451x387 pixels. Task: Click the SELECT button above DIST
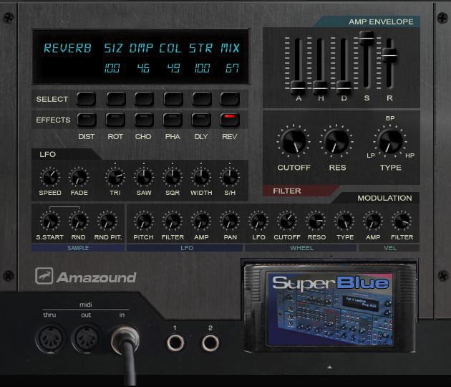click(86, 99)
